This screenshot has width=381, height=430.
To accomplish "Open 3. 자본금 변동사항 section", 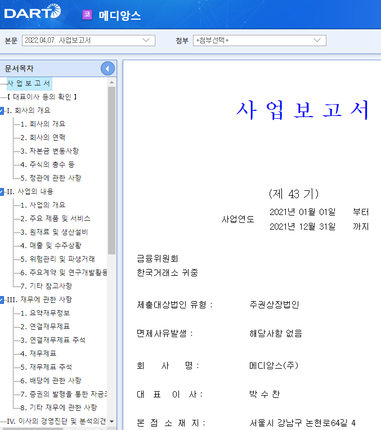I will tap(50, 151).
